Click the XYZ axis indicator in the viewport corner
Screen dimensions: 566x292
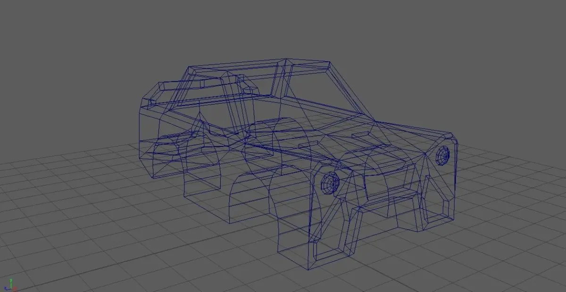click(x=11, y=284)
